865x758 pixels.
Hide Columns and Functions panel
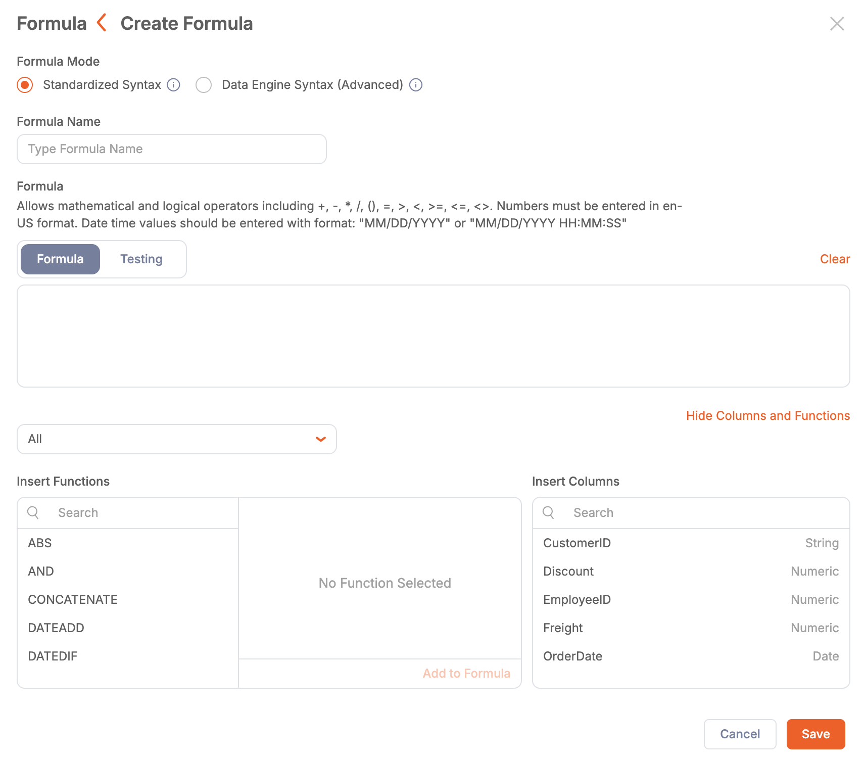pyautogui.click(x=767, y=415)
